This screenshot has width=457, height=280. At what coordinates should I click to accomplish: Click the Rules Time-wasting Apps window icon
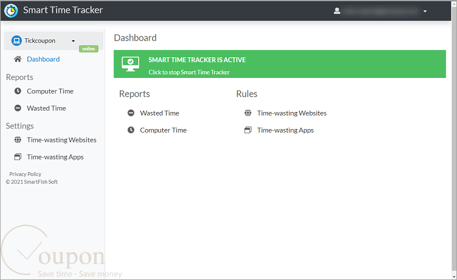[248, 130]
